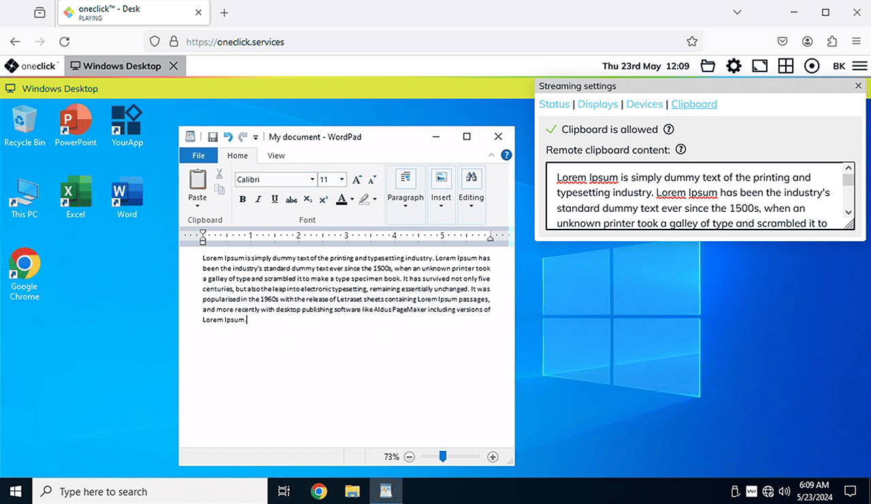The image size is (871, 504).
Task: Click the oneclick settings gear icon
Action: tap(734, 66)
